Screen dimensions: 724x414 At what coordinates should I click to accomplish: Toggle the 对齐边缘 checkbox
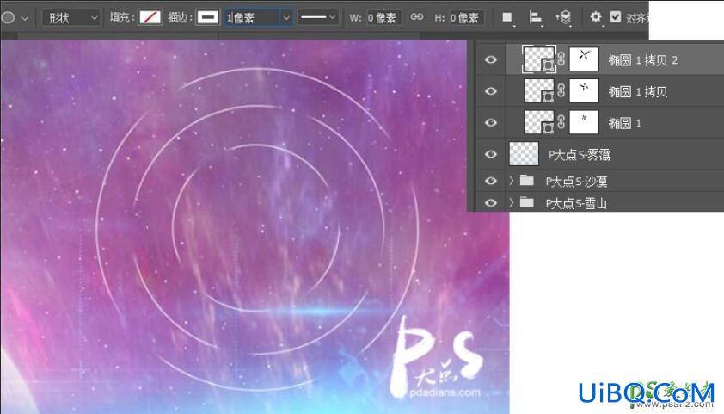coord(615,16)
